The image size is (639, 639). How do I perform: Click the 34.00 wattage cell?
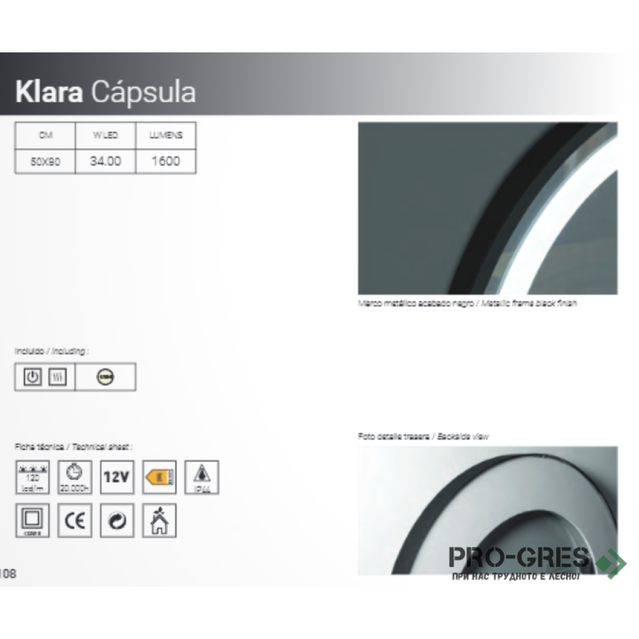point(105,162)
